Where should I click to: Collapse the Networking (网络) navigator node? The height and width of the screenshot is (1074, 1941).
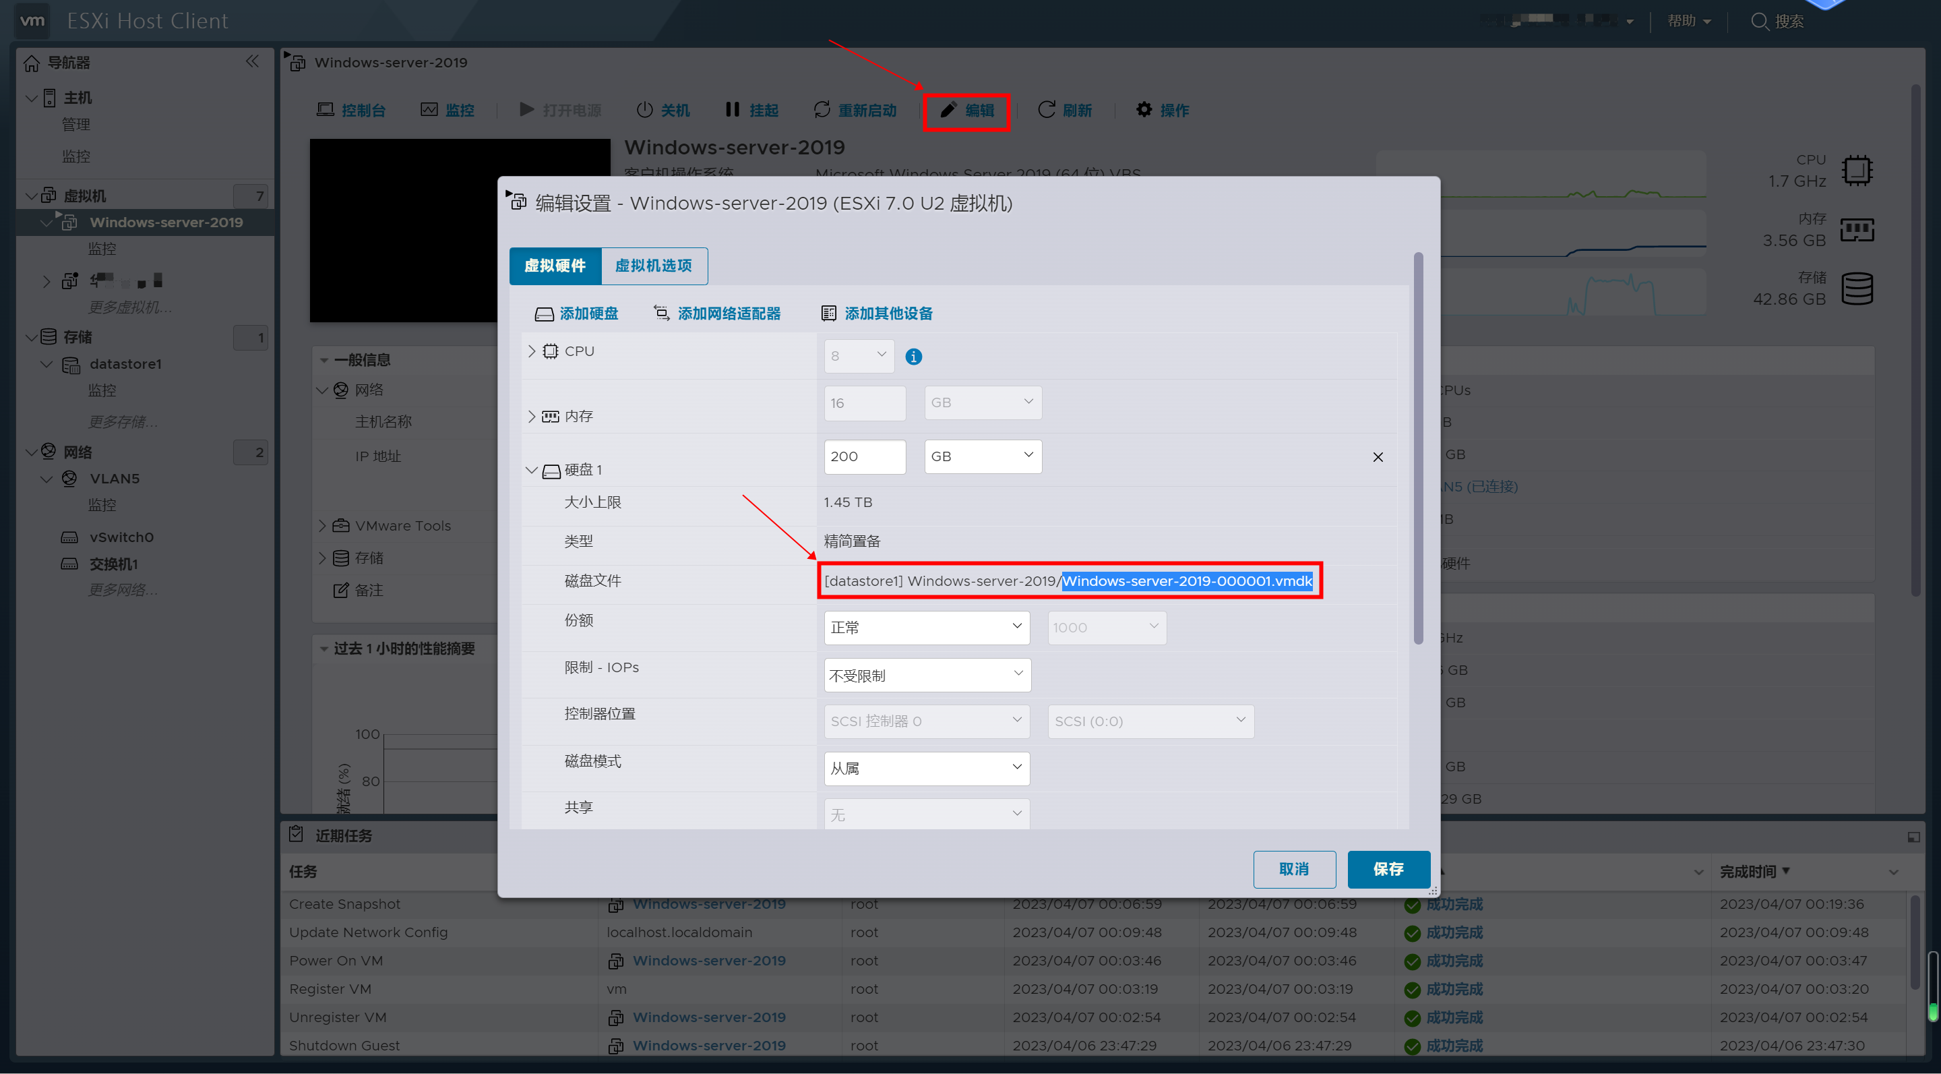[x=32, y=452]
